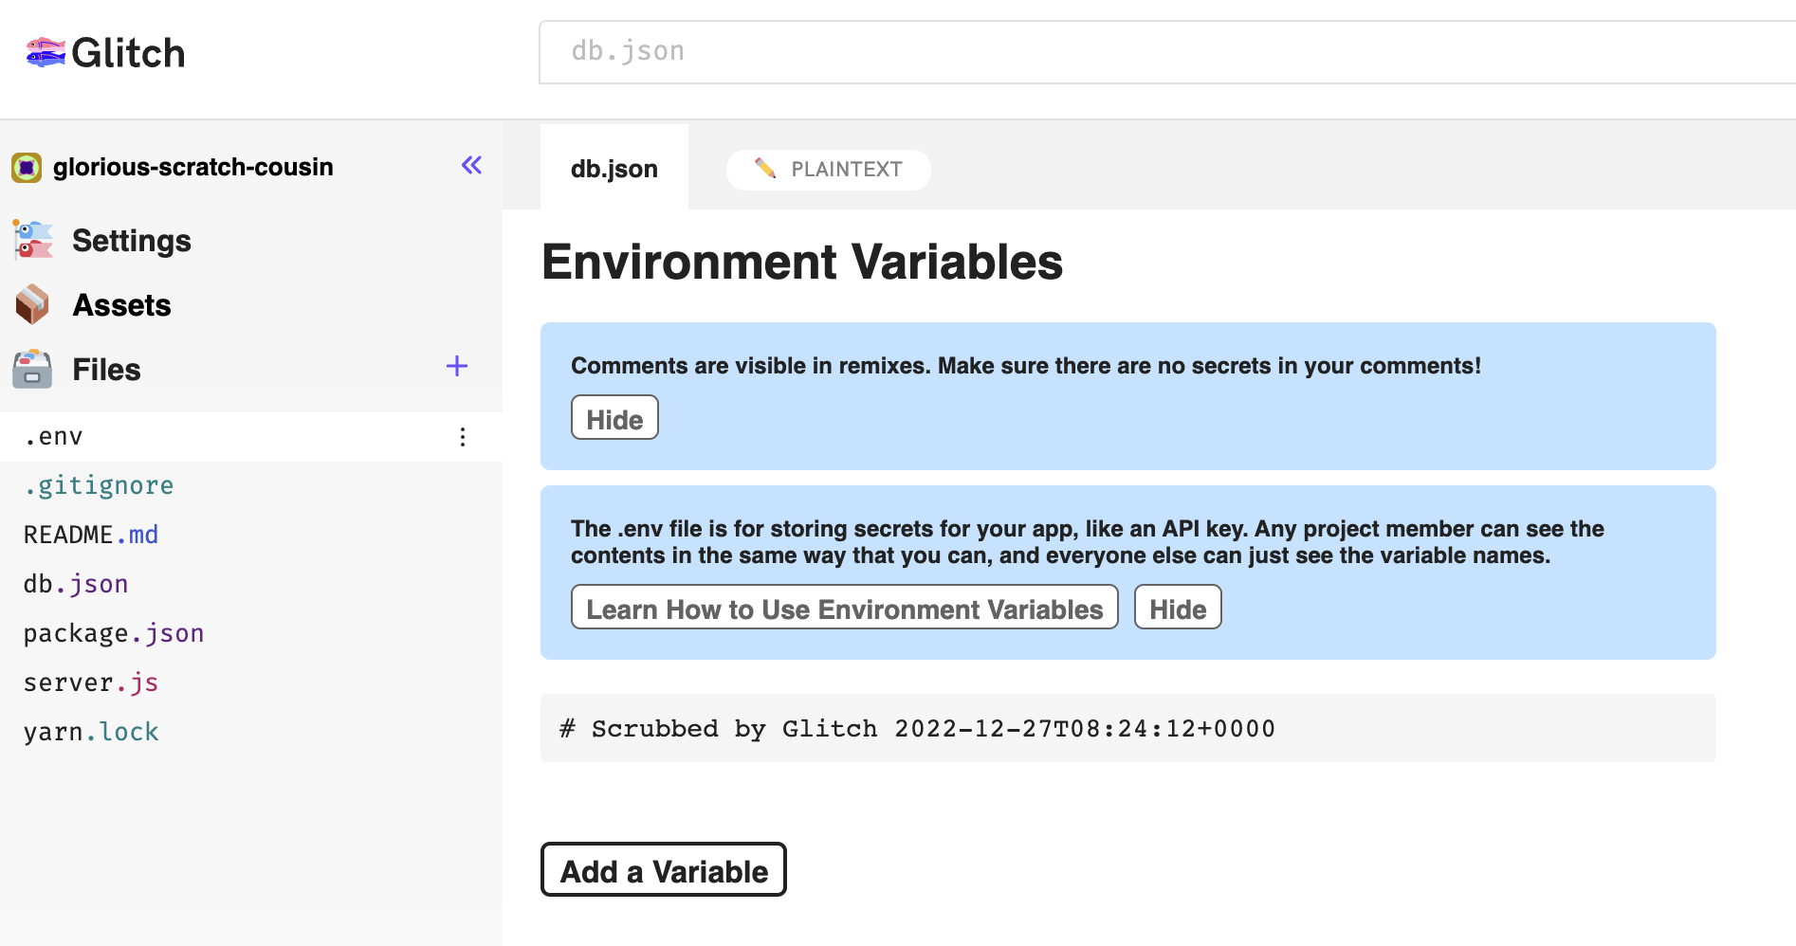
Task: Add a new file with plus icon
Action: pyautogui.click(x=457, y=367)
